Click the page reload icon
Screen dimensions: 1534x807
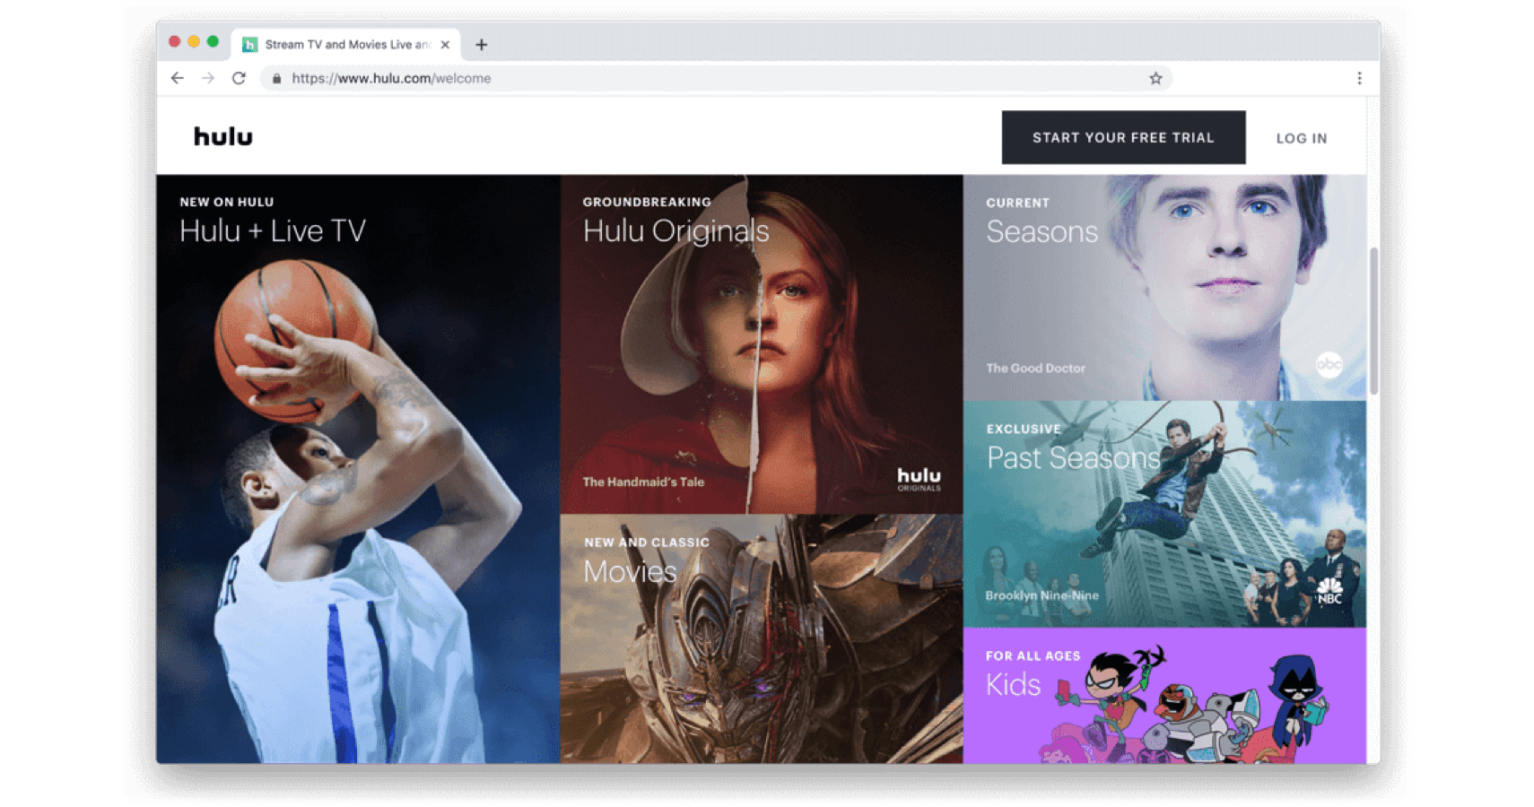click(x=237, y=78)
